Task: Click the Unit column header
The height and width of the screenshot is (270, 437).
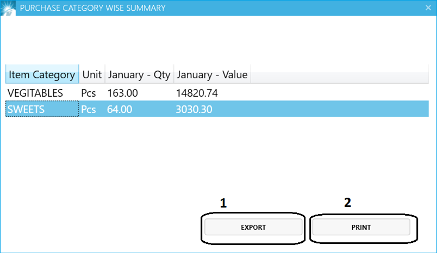Action: pyautogui.click(x=92, y=74)
